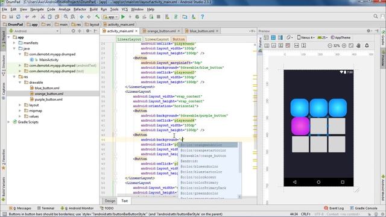The image size is (386, 217).
Task: Click the Stop square icon
Action: pos(159,17)
